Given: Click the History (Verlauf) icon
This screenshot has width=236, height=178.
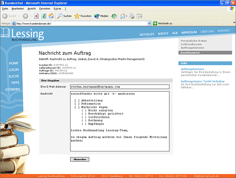Looking at the screenshot, I should tap(114, 16).
